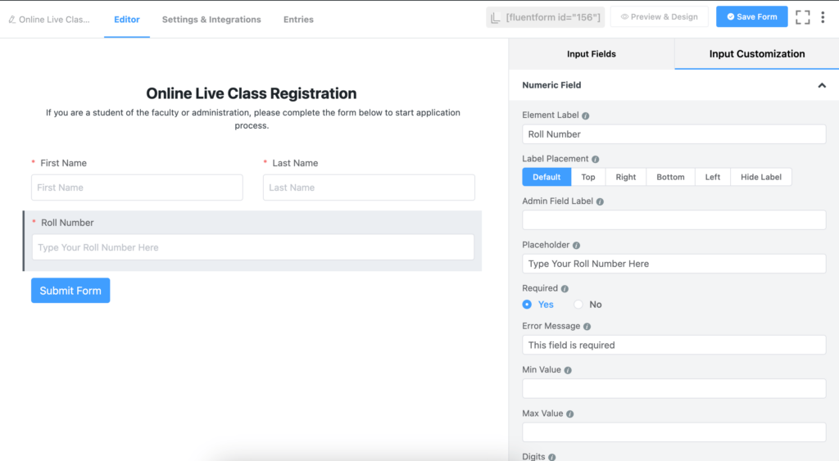Click the Preview & Design button
Screen dimensions: 839x461
(x=660, y=16)
